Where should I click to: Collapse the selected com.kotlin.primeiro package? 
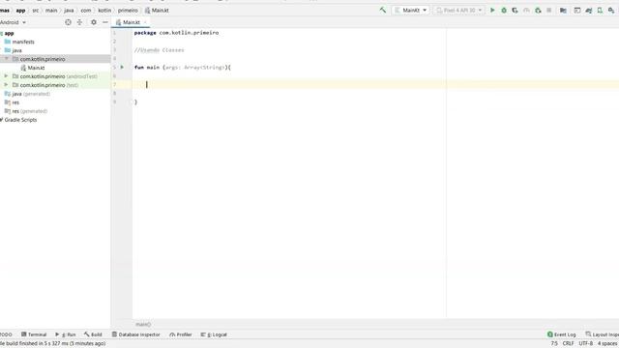coord(7,59)
